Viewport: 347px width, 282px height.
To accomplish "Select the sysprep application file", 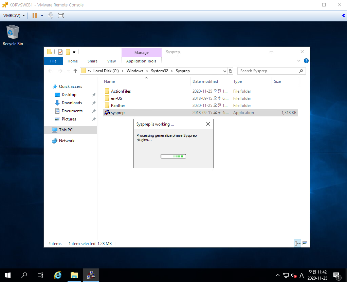I will pos(200,113).
